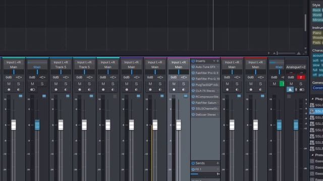Viewport: 323px width, 181px height.
Task: Bypass the CLA-76 Stereo insert power icon
Action: point(193,90)
